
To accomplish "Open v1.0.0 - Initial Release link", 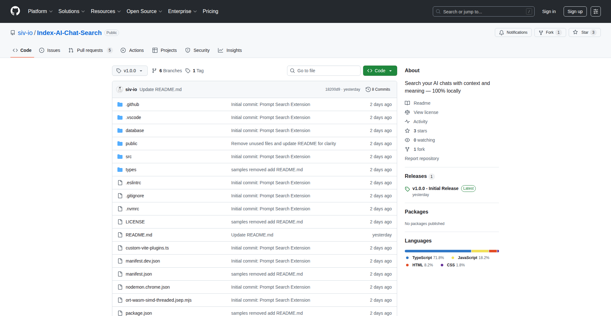I will coord(435,188).
